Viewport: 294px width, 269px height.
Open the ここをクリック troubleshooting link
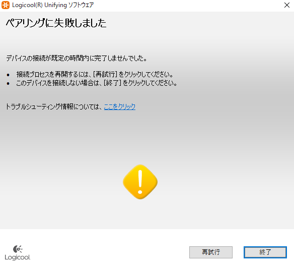[x=120, y=106]
